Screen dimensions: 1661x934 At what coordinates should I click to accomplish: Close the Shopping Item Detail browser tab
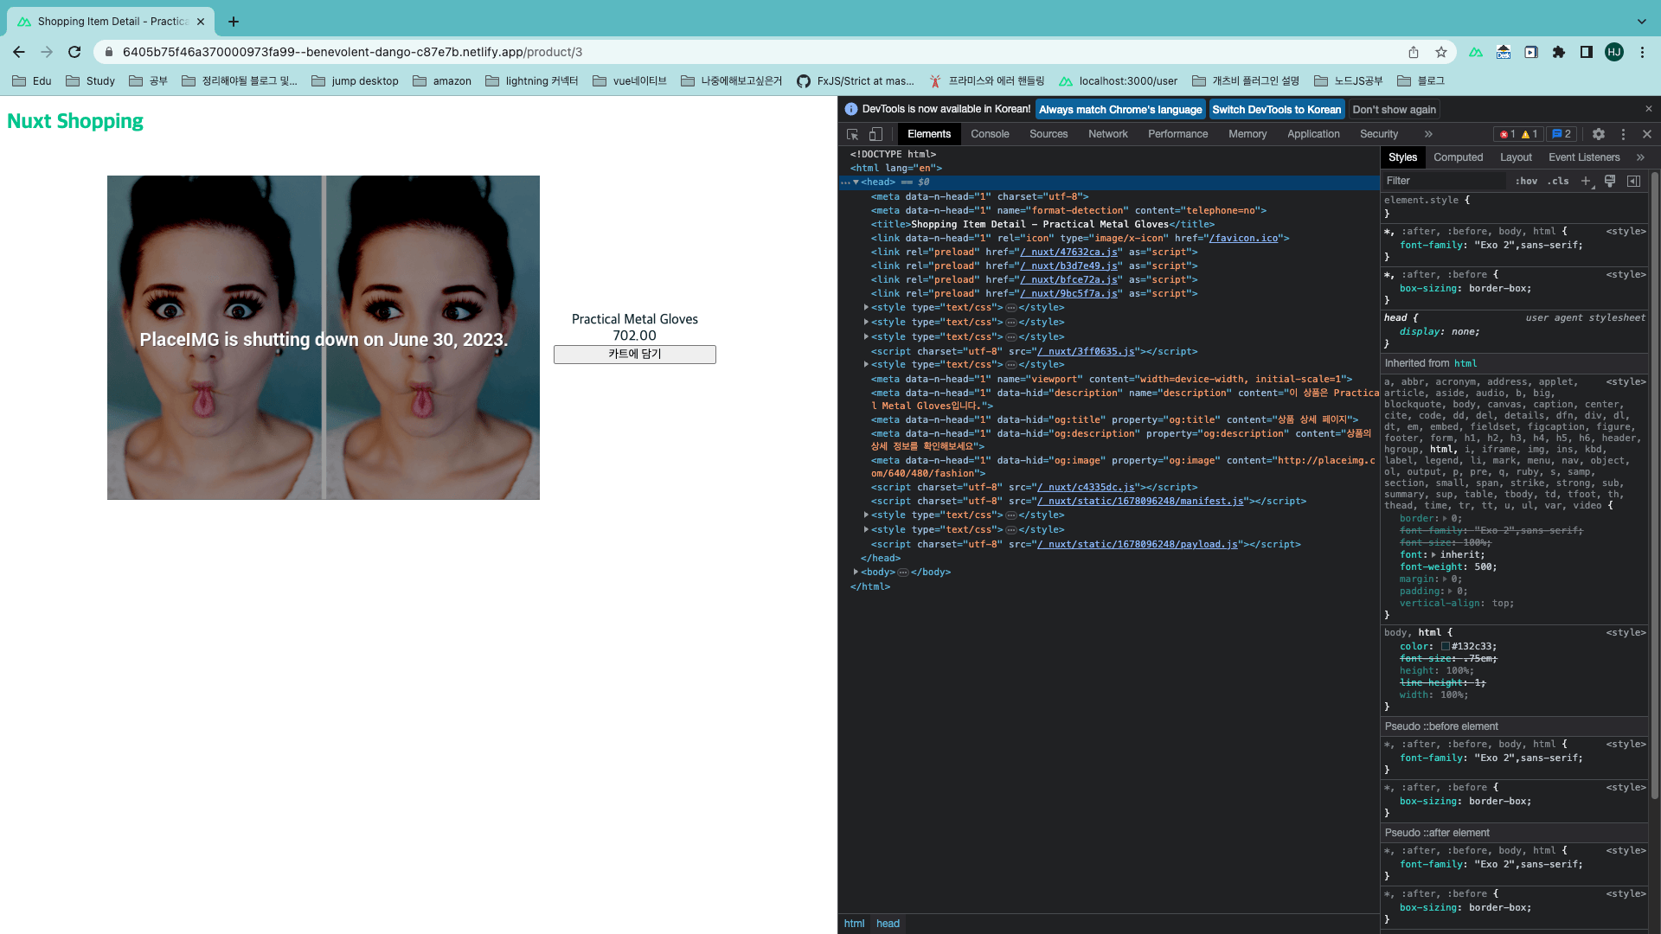(201, 22)
